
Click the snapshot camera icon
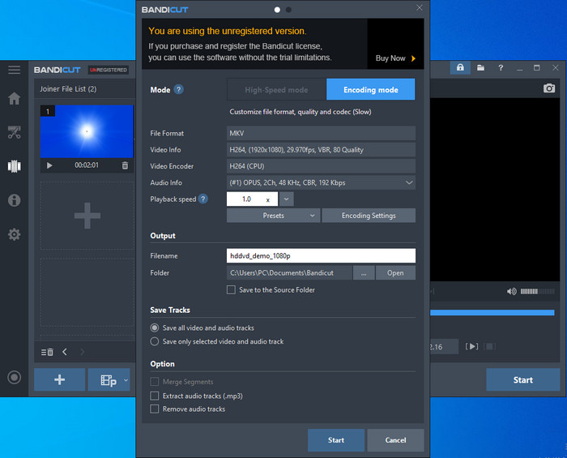coord(549,88)
